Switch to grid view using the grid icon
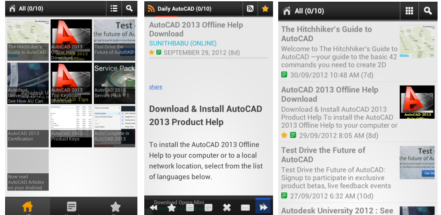Viewport: 441px width, 215px height. tap(409, 11)
